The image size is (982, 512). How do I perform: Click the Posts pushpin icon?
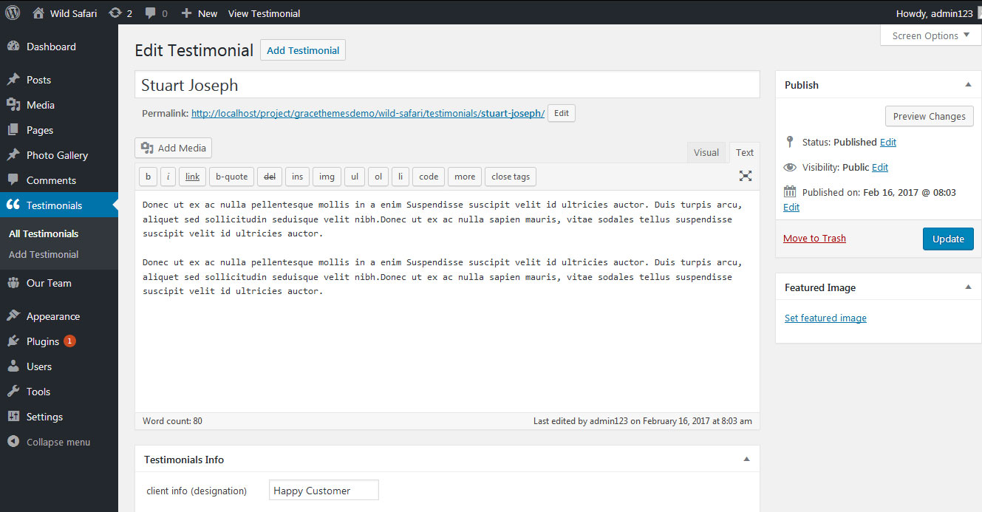click(x=13, y=80)
